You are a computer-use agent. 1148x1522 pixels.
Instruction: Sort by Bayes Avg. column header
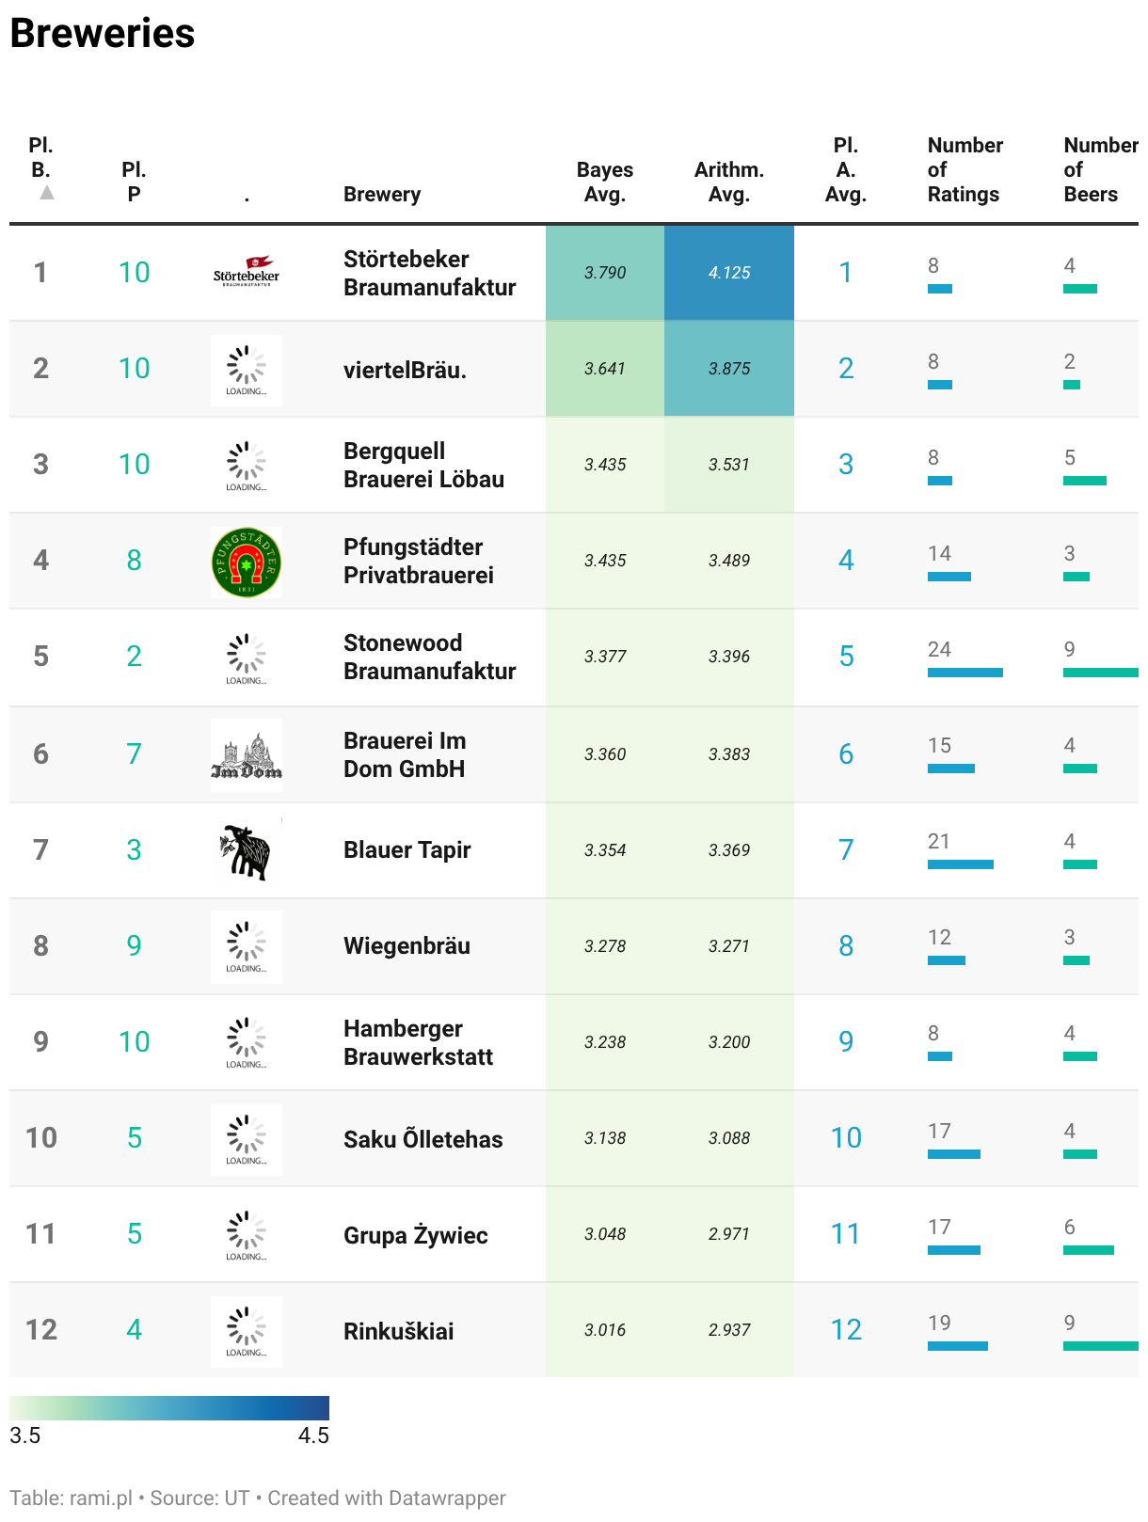(605, 182)
